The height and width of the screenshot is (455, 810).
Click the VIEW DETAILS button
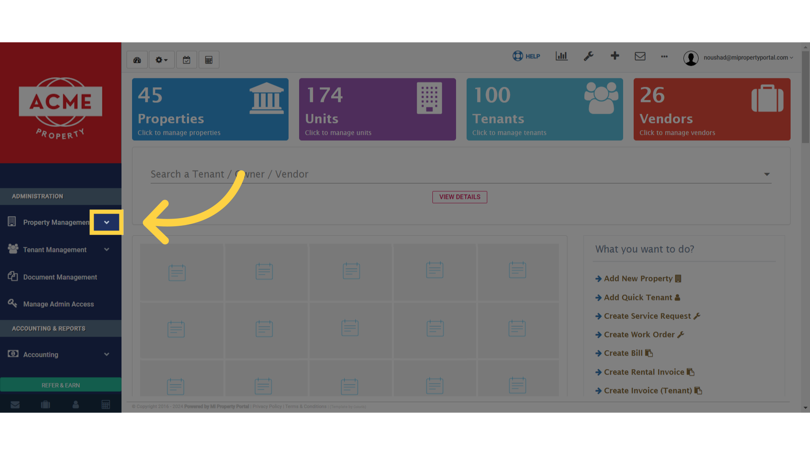(460, 197)
